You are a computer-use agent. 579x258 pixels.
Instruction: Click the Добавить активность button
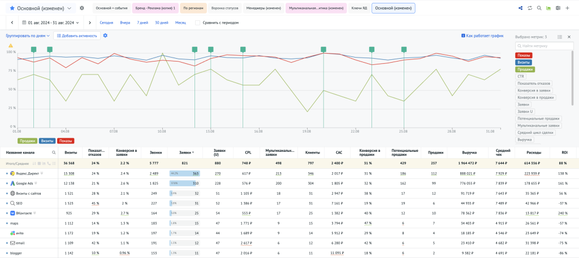[77, 36]
